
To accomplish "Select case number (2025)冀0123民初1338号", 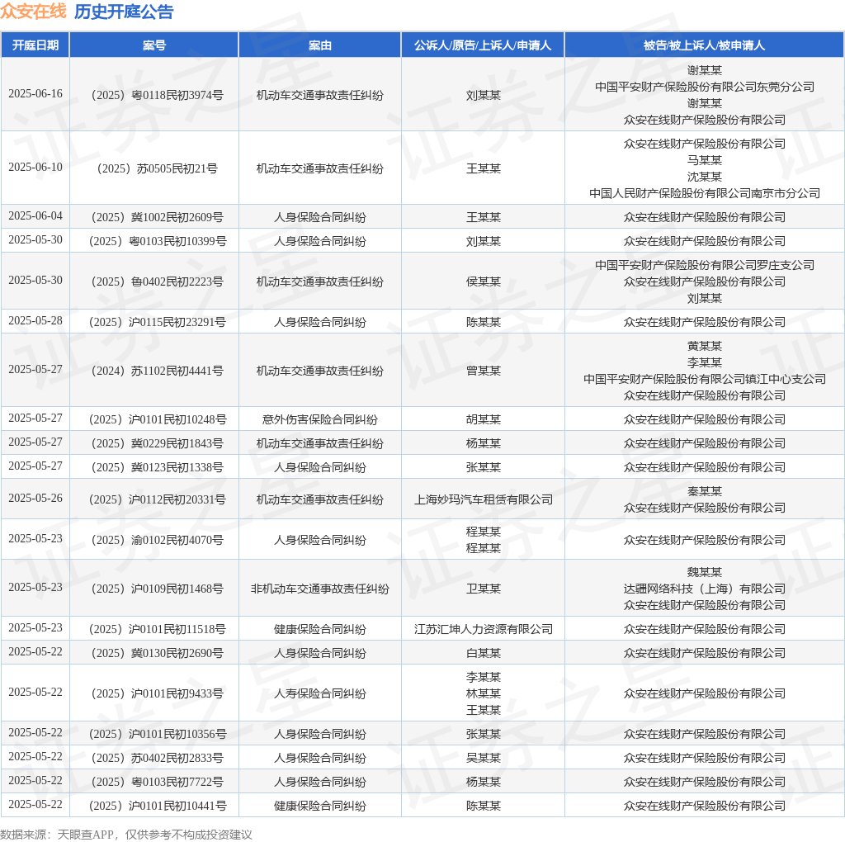I will coord(158,467).
